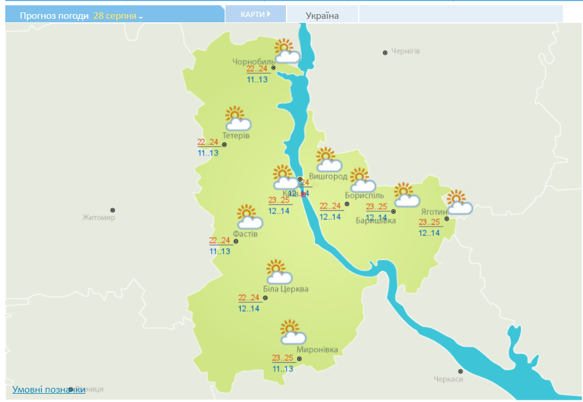Open the Умовні позначки legend link
This screenshot has height=402, width=583.
coord(48,389)
